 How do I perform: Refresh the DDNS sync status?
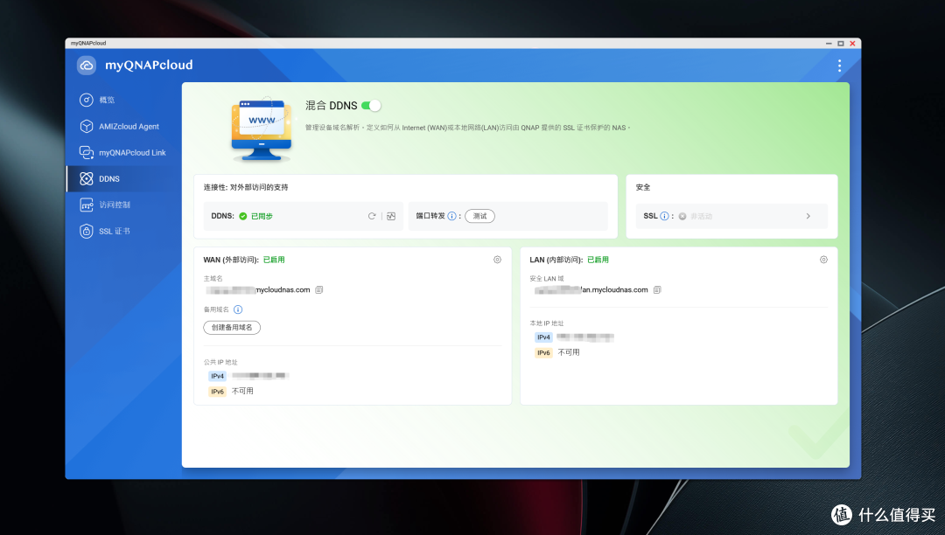pos(372,216)
